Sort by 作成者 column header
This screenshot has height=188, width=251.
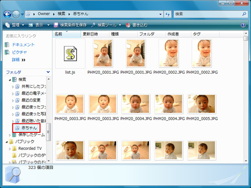[x=178, y=34]
